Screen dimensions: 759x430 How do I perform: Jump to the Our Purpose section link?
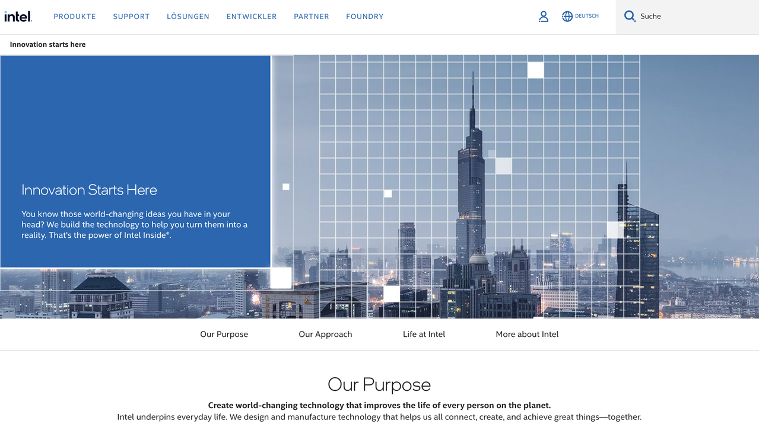coord(224,335)
